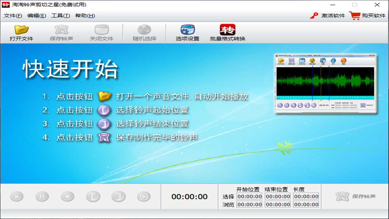
Task: Open a sound file with 打开文件
Action: [21, 33]
